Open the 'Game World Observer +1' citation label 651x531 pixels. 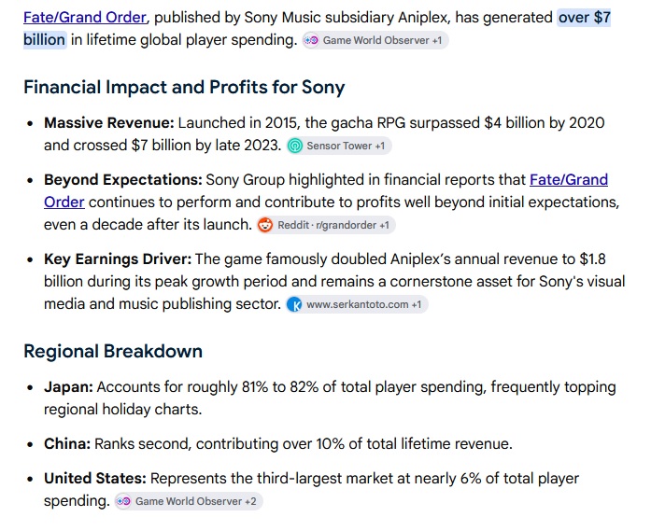(375, 40)
